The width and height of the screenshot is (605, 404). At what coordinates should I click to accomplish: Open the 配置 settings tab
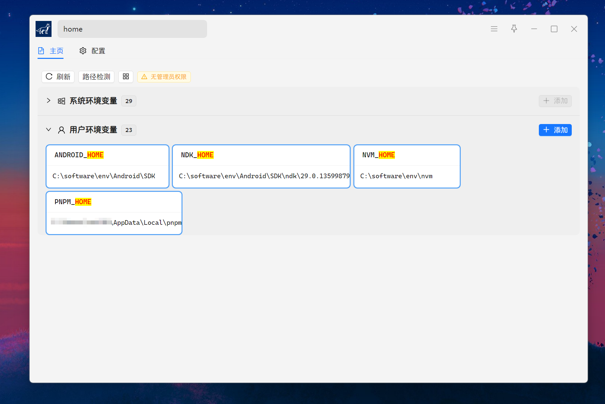92,51
